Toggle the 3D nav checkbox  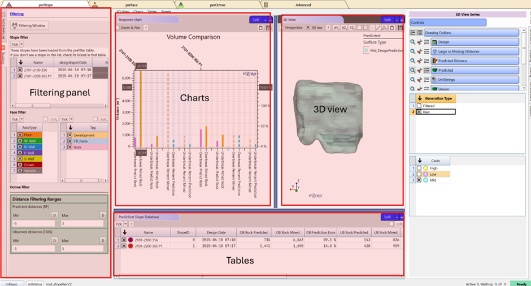pos(308,28)
